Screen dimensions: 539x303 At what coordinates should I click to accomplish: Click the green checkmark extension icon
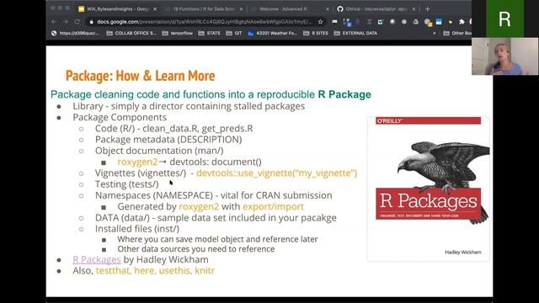point(380,22)
